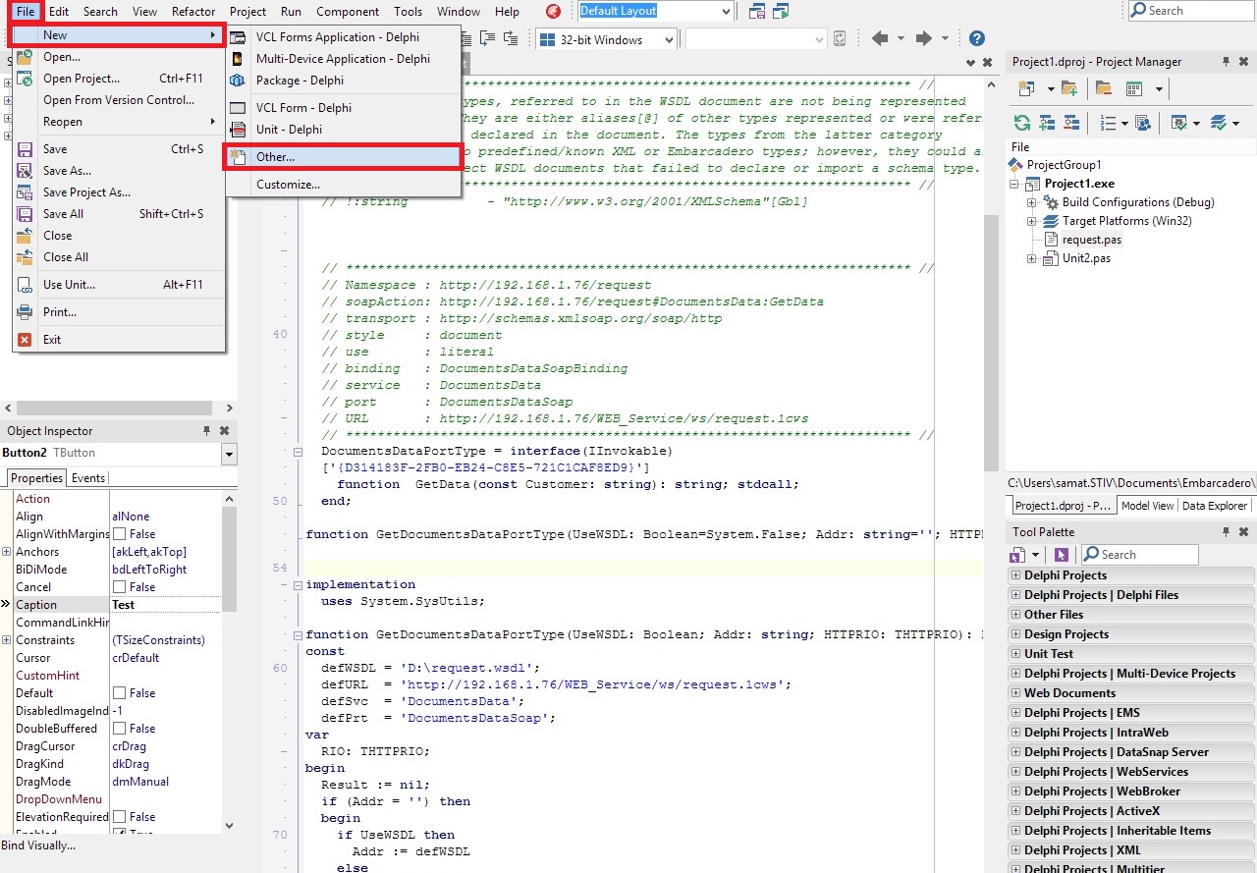Toggle the AlignWithMargins checkbox
Viewport: 1257px width, 873px height.
pos(120,534)
